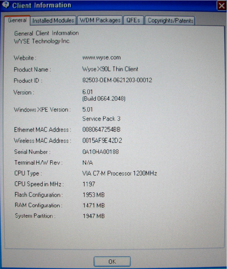View the Copyrights/Patents tab
The height and width of the screenshot is (269, 227).
coord(170,21)
